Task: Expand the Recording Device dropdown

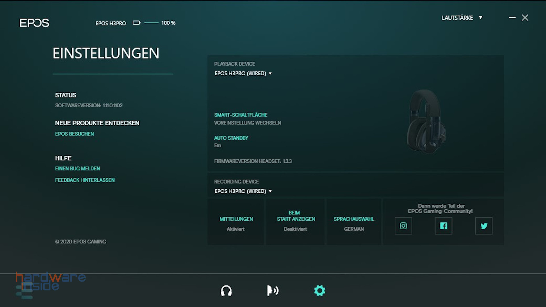Action: click(243, 191)
